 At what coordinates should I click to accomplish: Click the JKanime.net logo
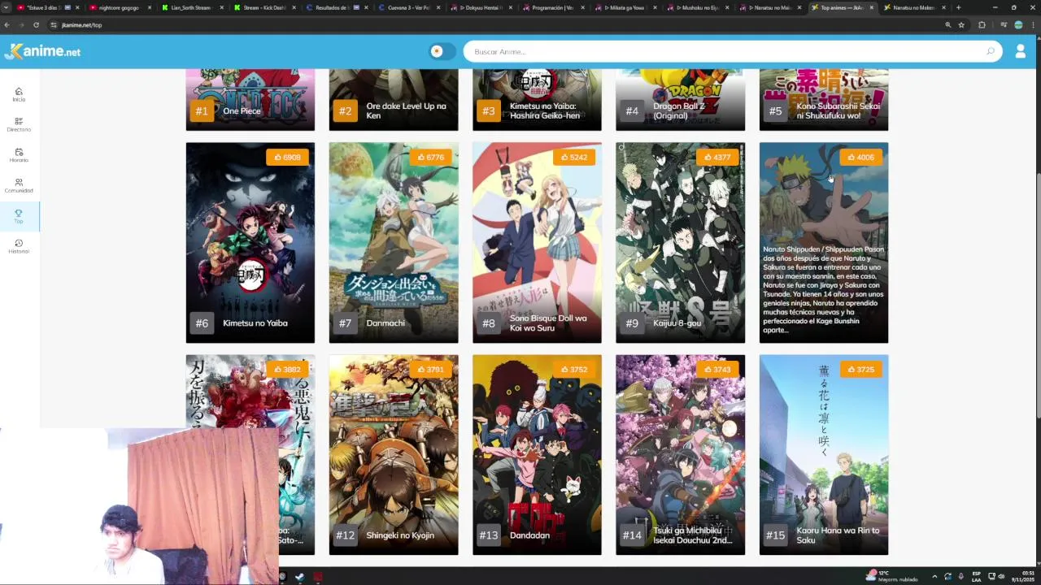click(42, 51)
